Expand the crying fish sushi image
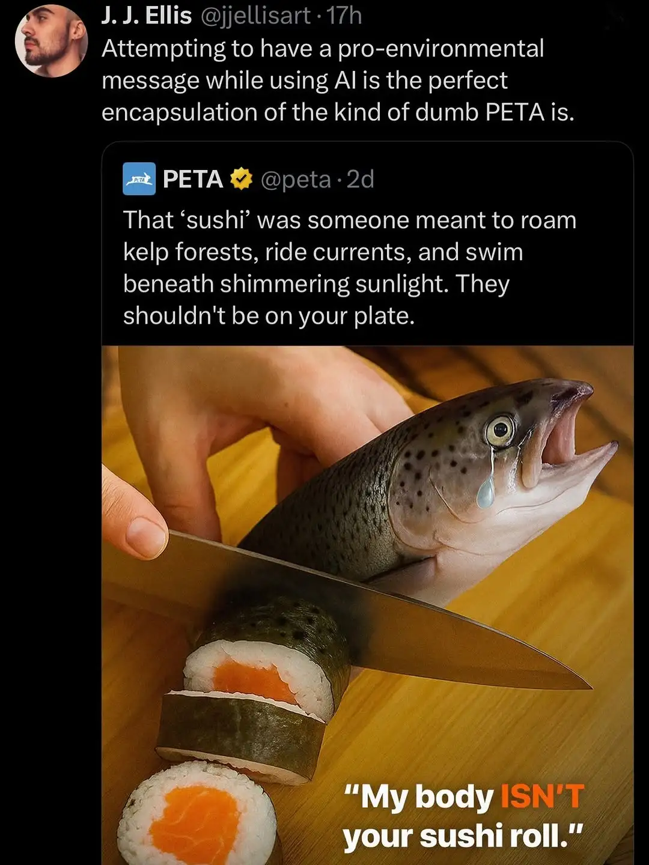The image size is (649, 865). click(368, 605)
